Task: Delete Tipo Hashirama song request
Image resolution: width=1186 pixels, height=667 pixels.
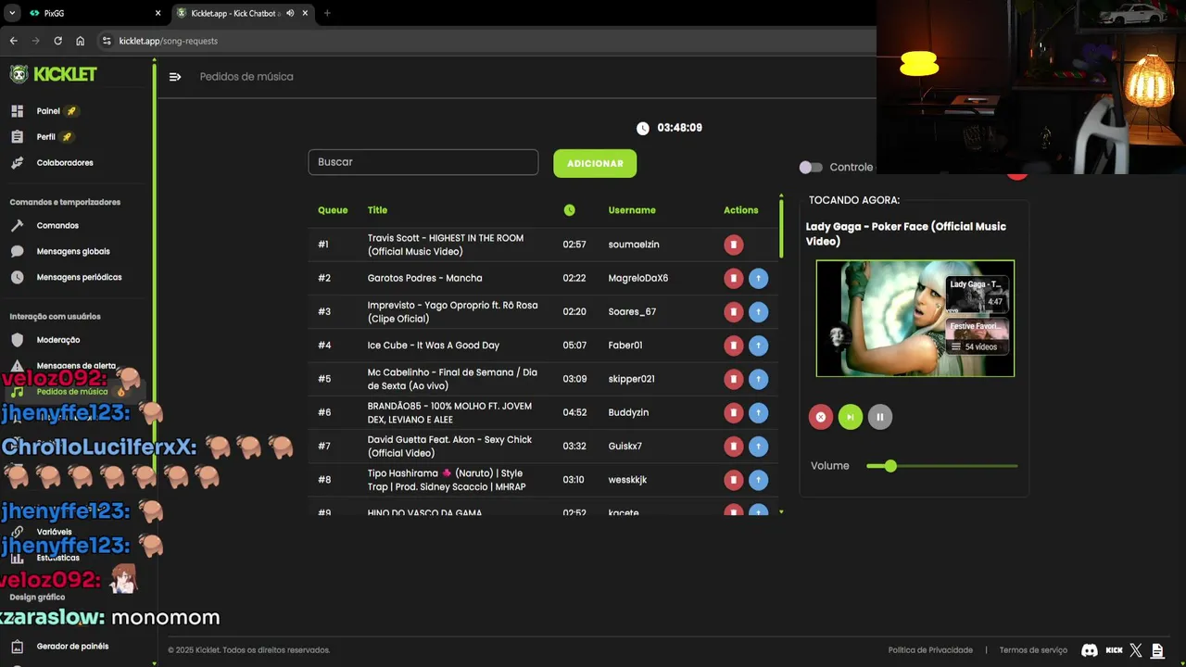Action: (733, 480)
